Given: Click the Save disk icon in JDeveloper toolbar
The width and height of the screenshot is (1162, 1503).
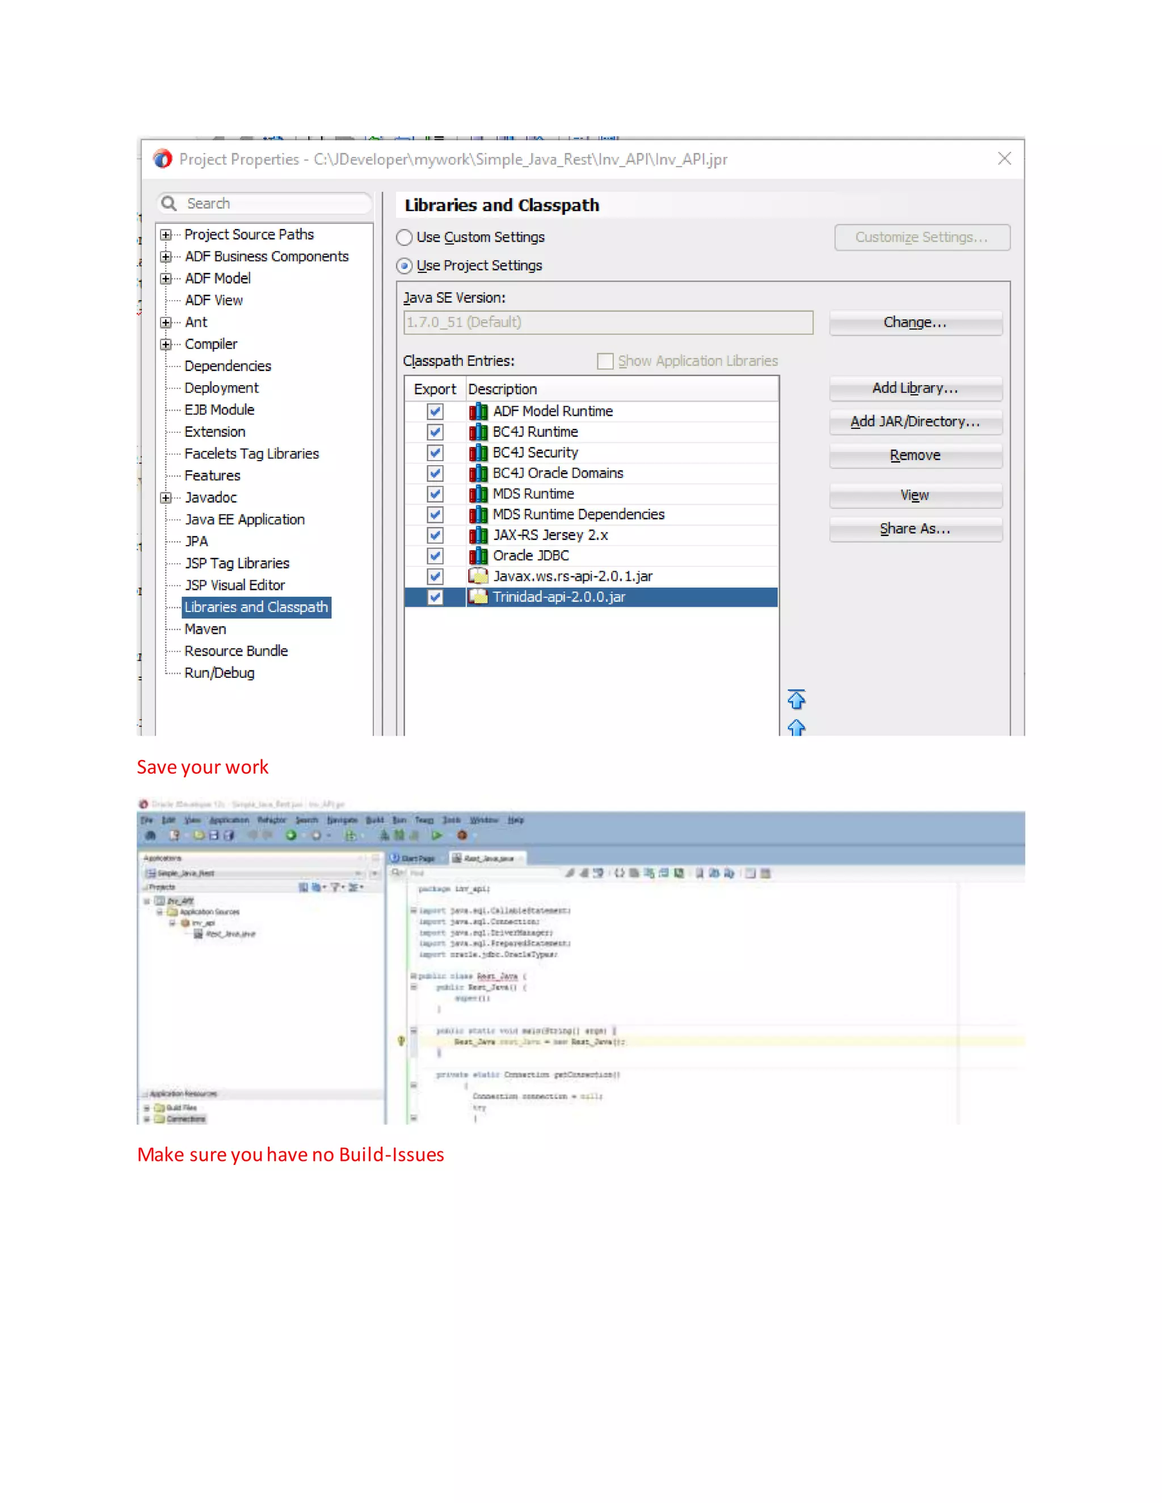Looking at the screenshot, I should (213, 835).
